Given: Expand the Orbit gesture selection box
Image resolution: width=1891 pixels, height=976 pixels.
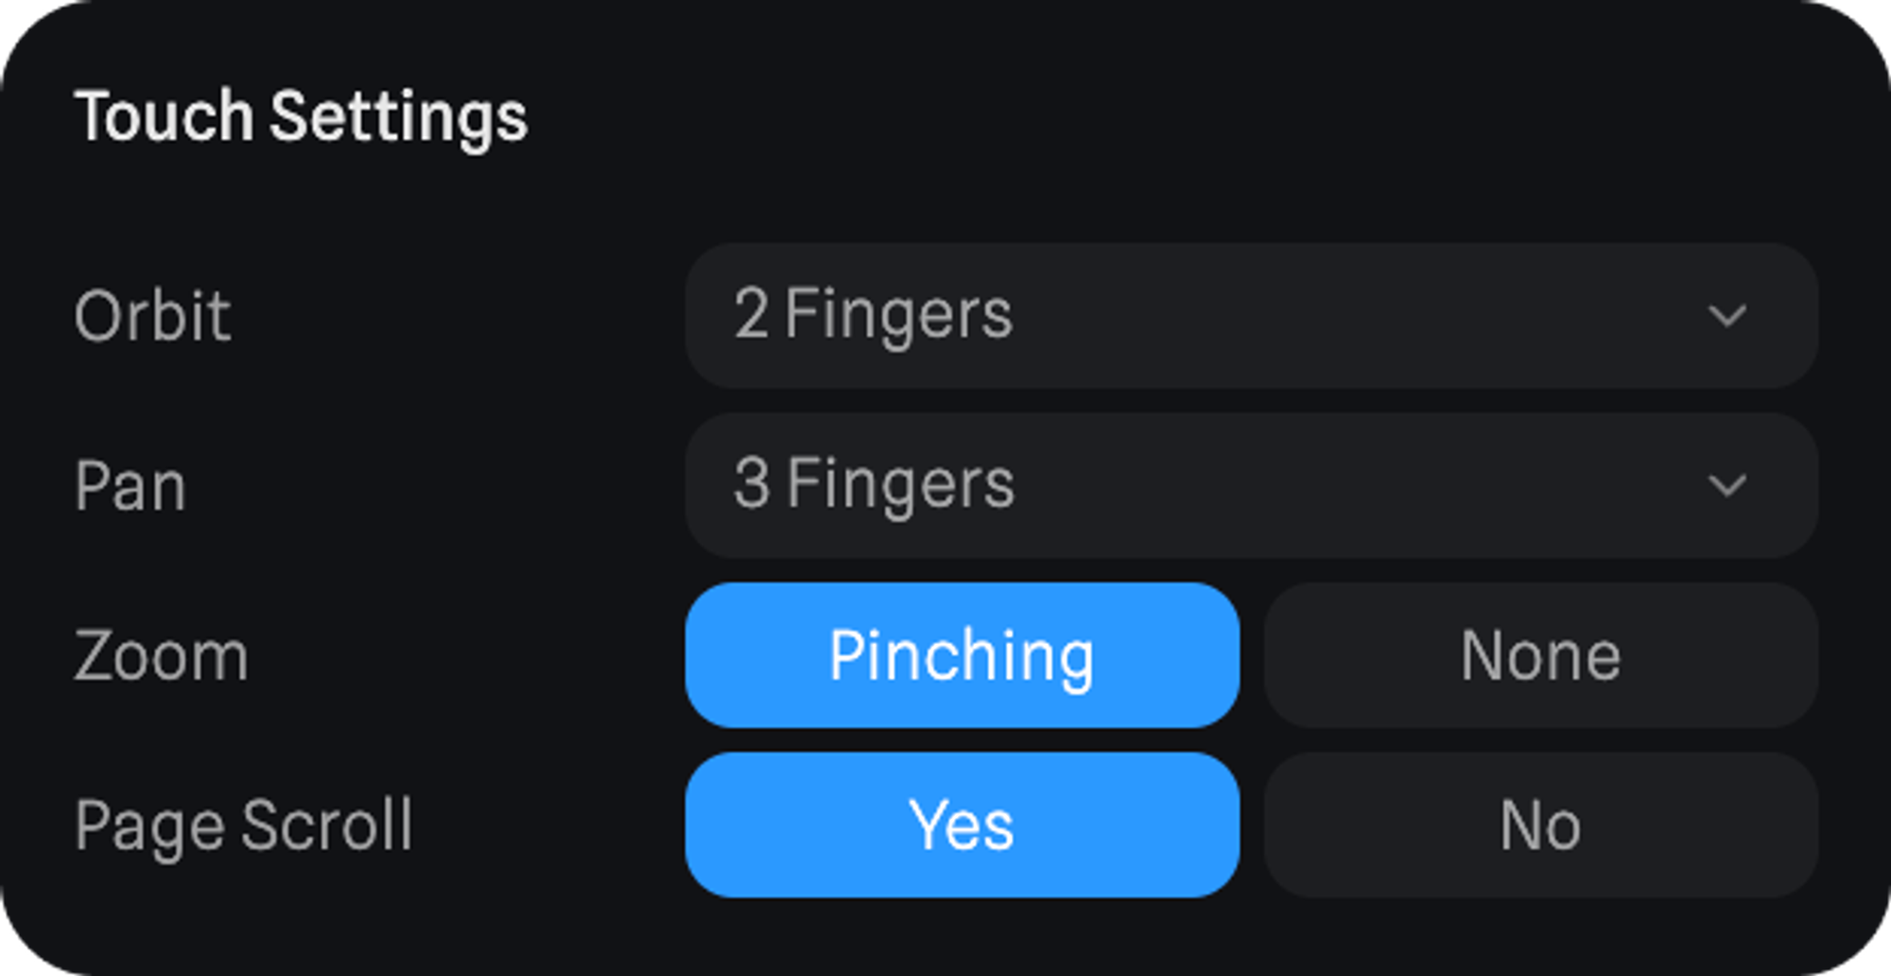Looking at the screenshot, I should coord(1250,316).
